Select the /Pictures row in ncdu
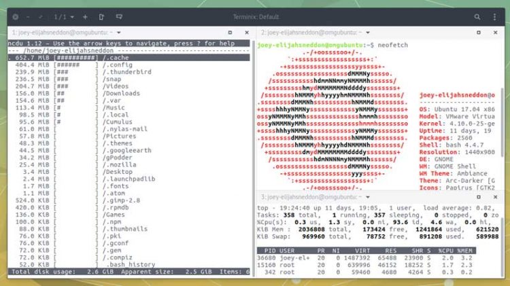The width and height of the screenshot is (510, 286). (x=129, y=136)
